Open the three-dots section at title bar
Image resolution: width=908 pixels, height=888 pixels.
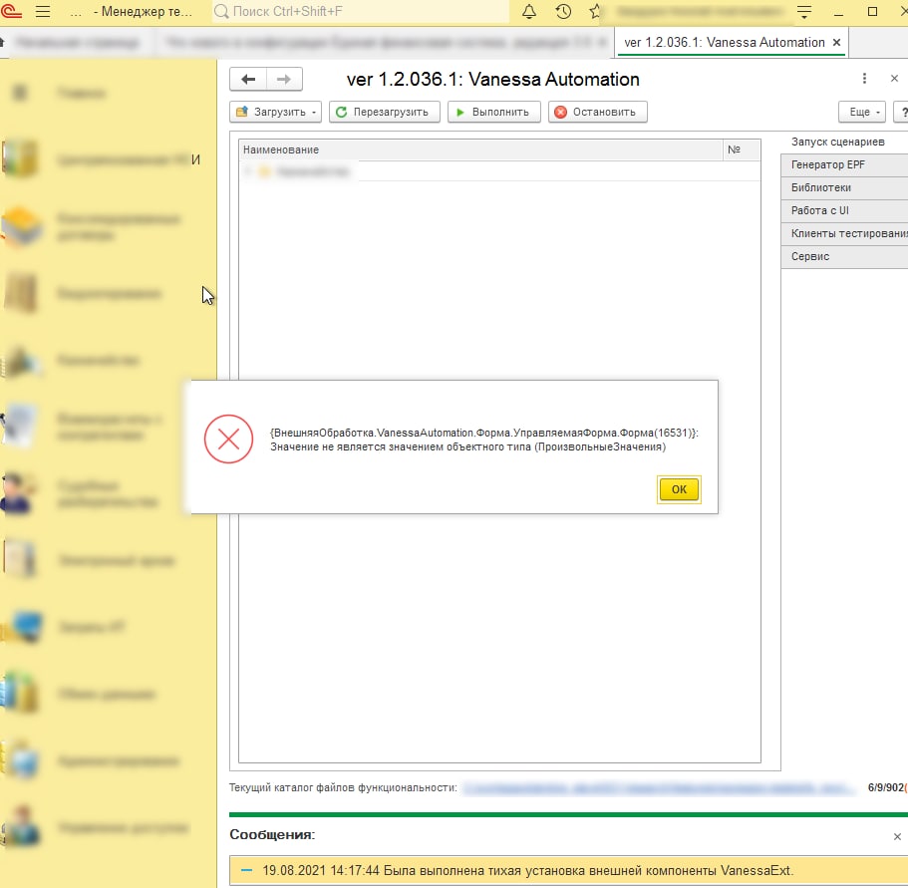[x=76, y=12]
